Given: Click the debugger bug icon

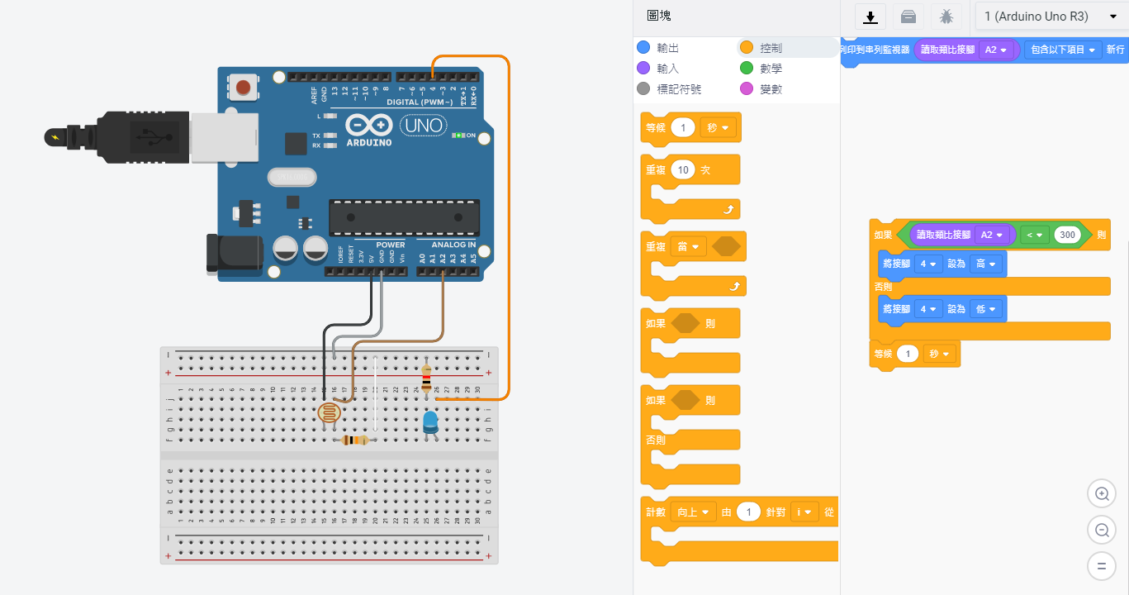Looking at the screenshot, I should [x=946, y=17].
